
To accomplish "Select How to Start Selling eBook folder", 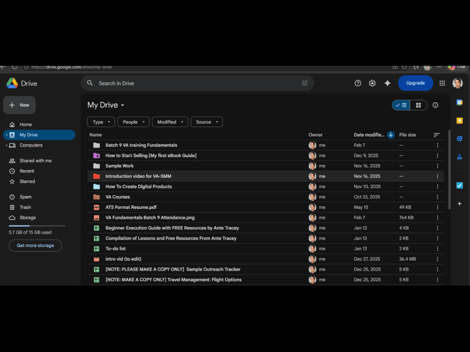I will tap(265, 156).
